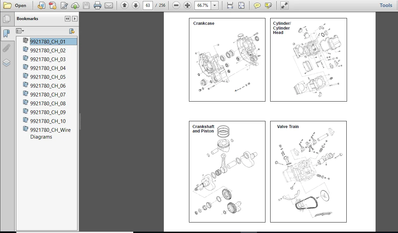Open the zoom level dropdown arrow
Screen dimensions: 398x233
pos(215,5)
